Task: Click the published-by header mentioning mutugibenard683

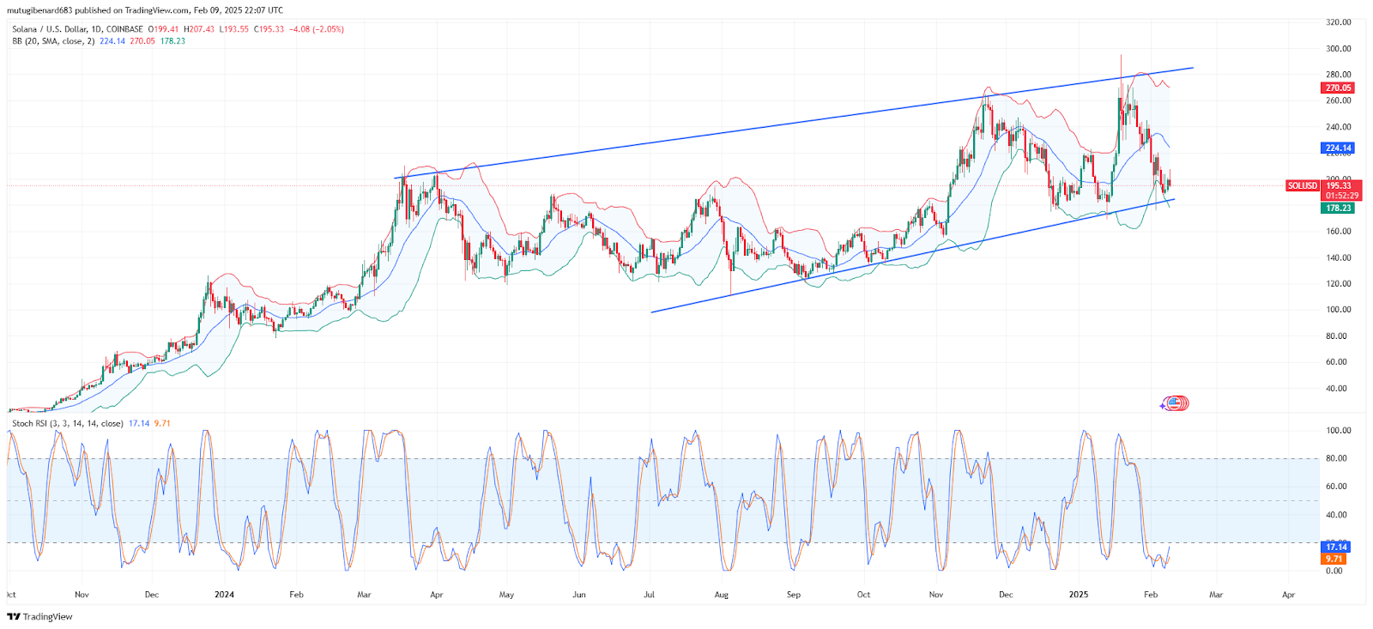Action: point(145,10)
